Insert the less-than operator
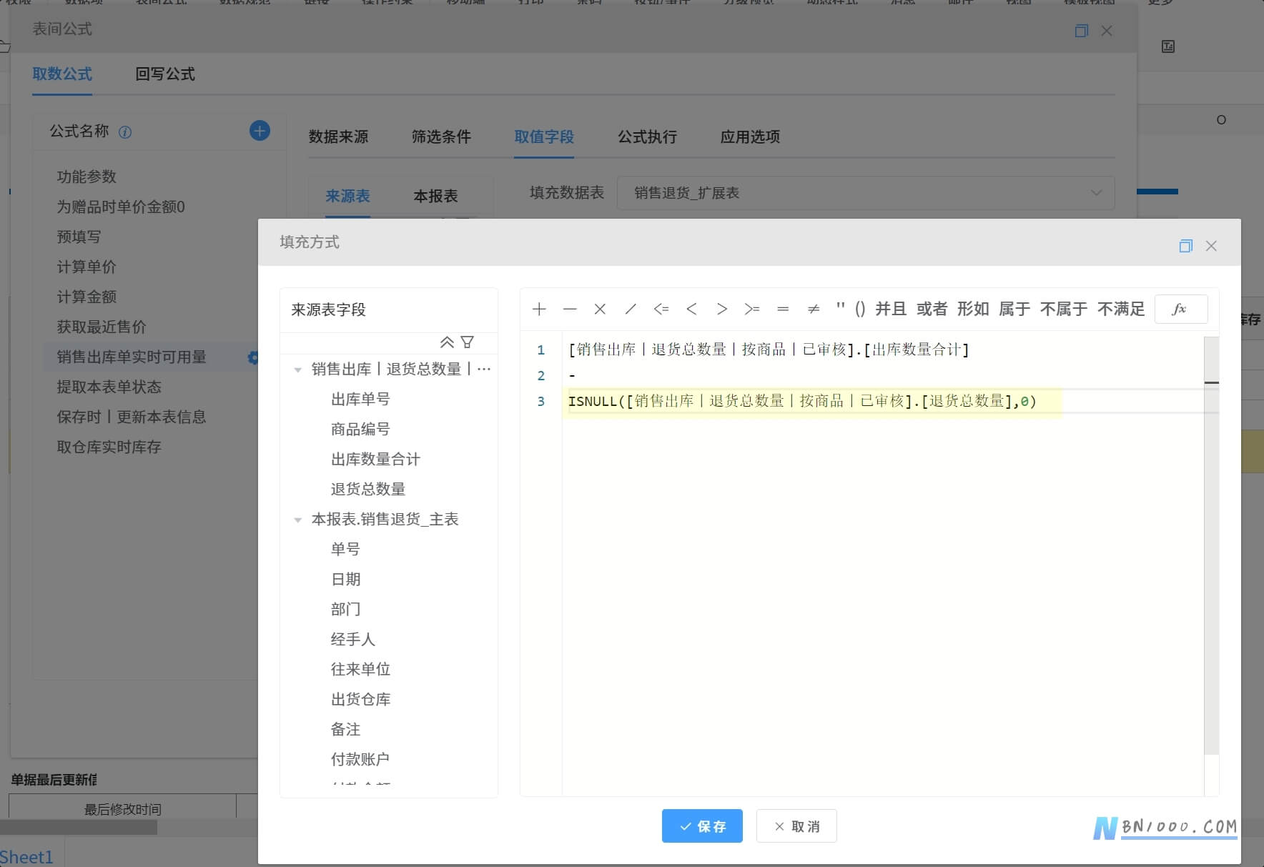 pyautogui.click(x=691, y=309)
